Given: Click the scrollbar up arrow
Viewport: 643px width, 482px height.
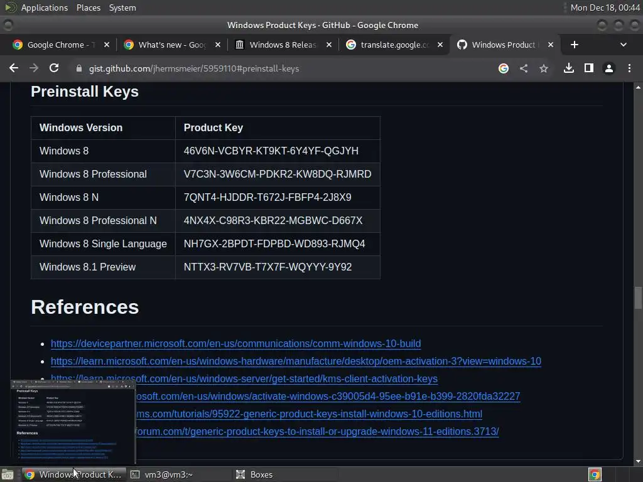Looking at the screenshot, I should 638,87.
